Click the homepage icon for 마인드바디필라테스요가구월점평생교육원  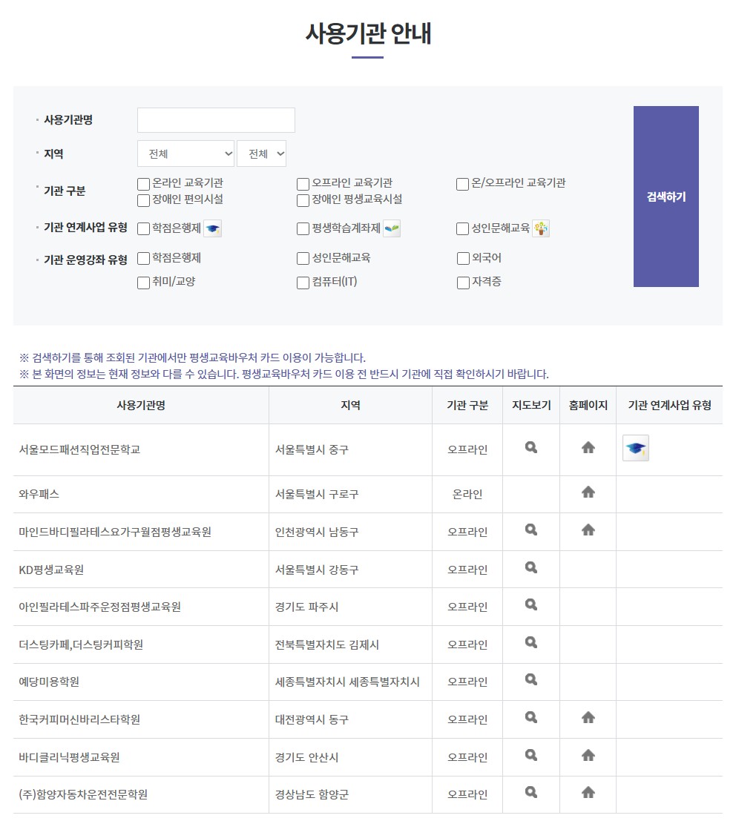(588, 530)
